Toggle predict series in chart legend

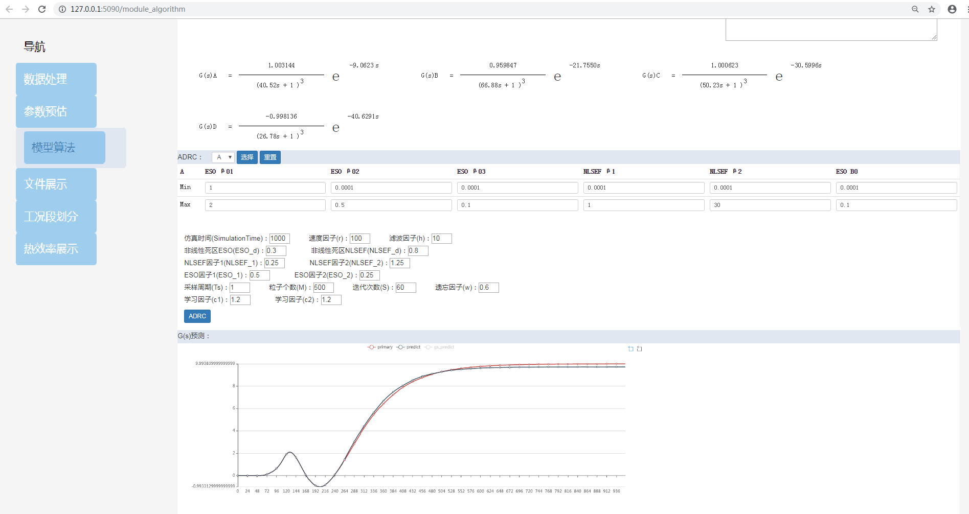pos(409,347)
